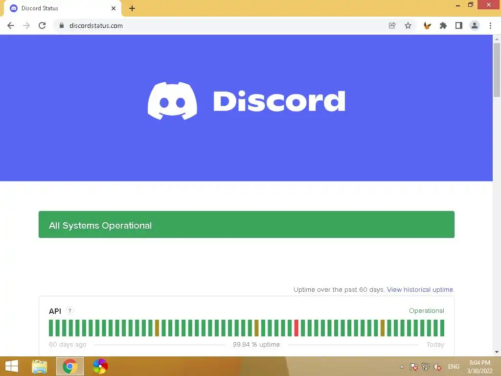This screenshot has width=501, height=376.
Task: Open network status tray icon
Action: pyautogui.click(x=426, y=367)
